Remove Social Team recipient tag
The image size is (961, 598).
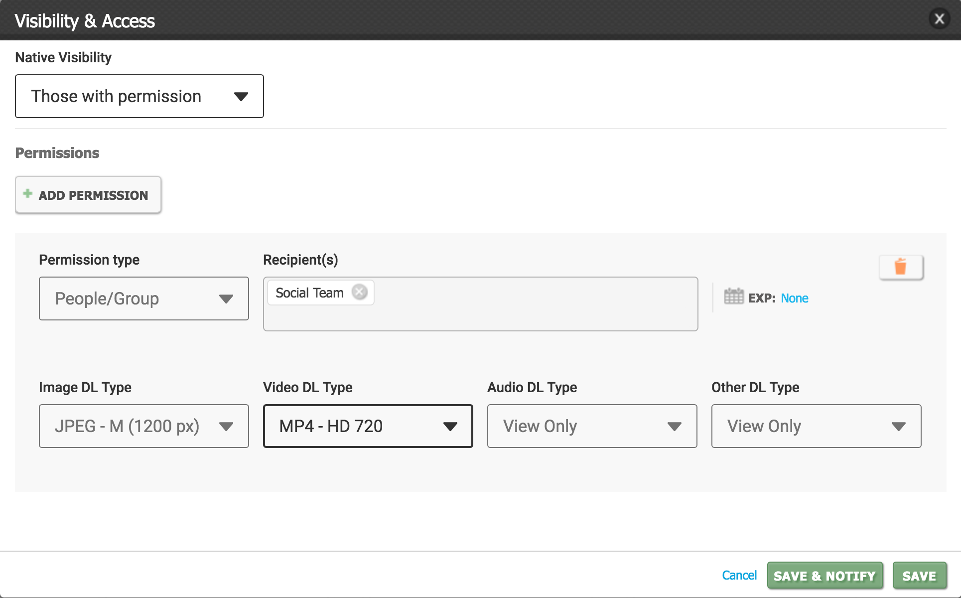(x=359, y=292)
